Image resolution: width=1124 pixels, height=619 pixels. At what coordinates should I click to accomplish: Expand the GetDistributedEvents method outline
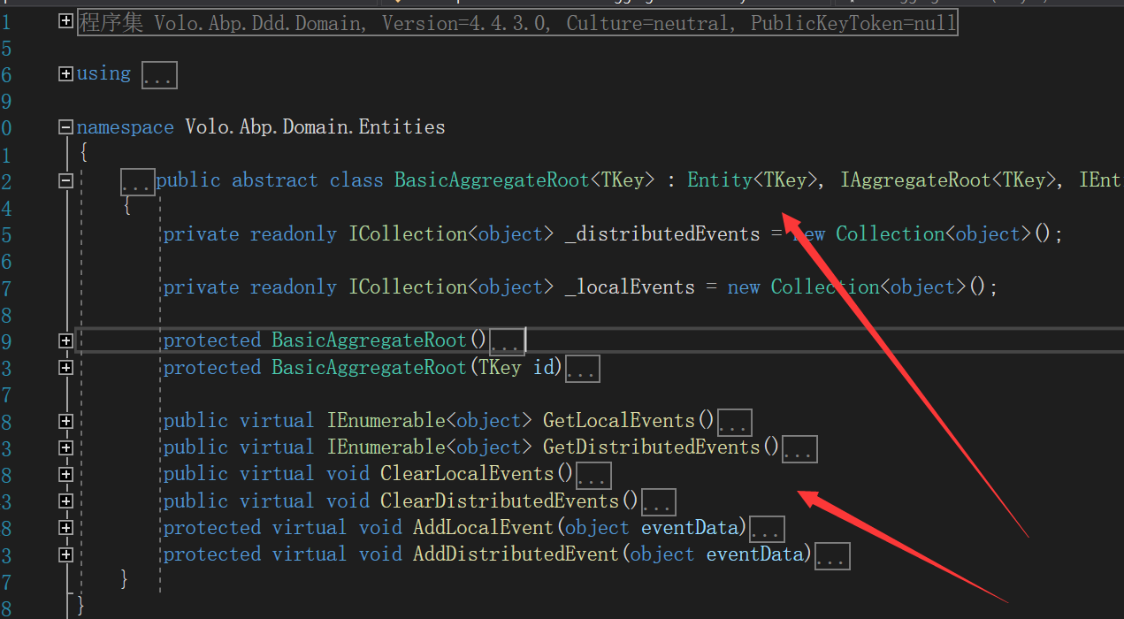tap(65, 447)
